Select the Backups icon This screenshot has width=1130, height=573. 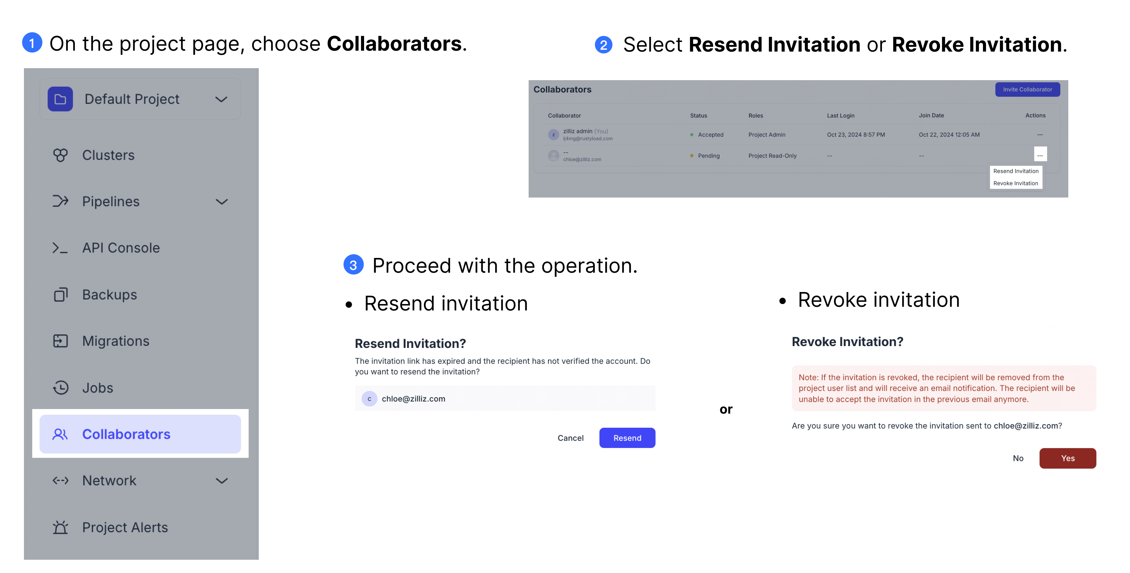[61, 294]
